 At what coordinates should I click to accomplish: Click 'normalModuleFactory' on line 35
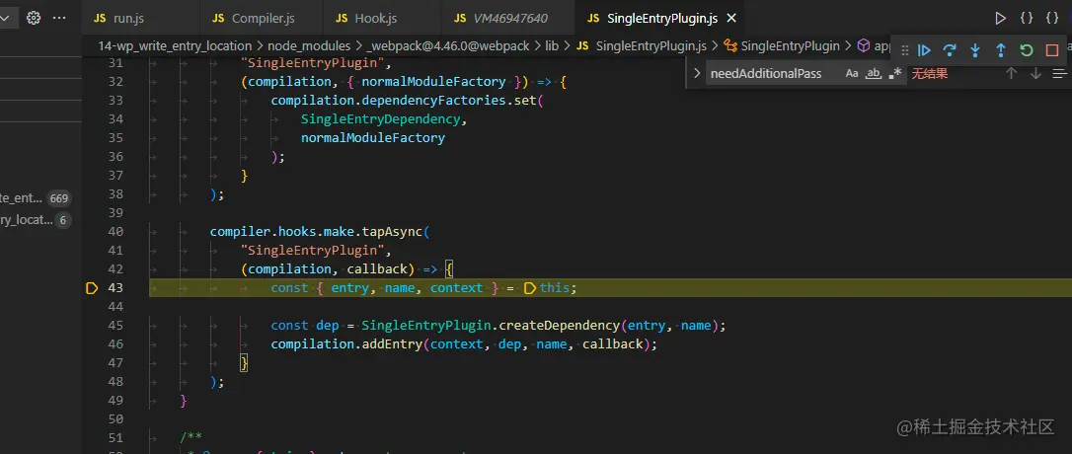(x=373, y=137)
